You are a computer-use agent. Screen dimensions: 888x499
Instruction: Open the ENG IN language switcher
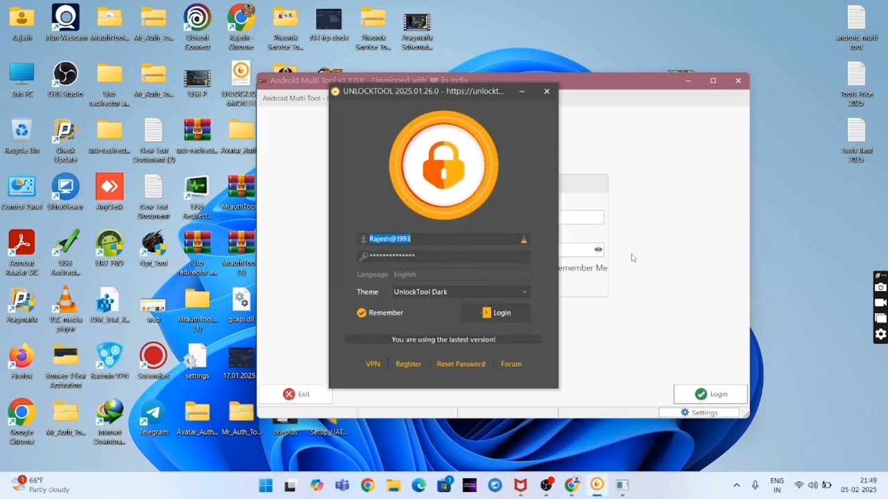[x=777, y=485]
